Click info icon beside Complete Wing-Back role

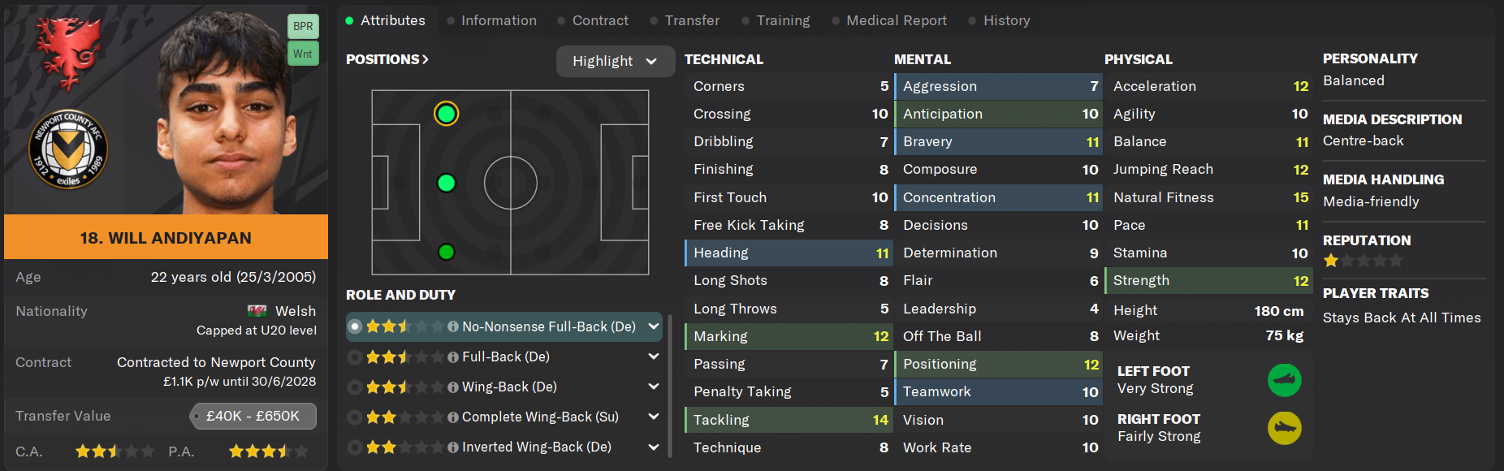point(453,417)
